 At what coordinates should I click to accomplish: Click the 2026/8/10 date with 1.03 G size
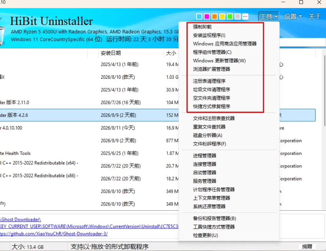coord(118,77)
